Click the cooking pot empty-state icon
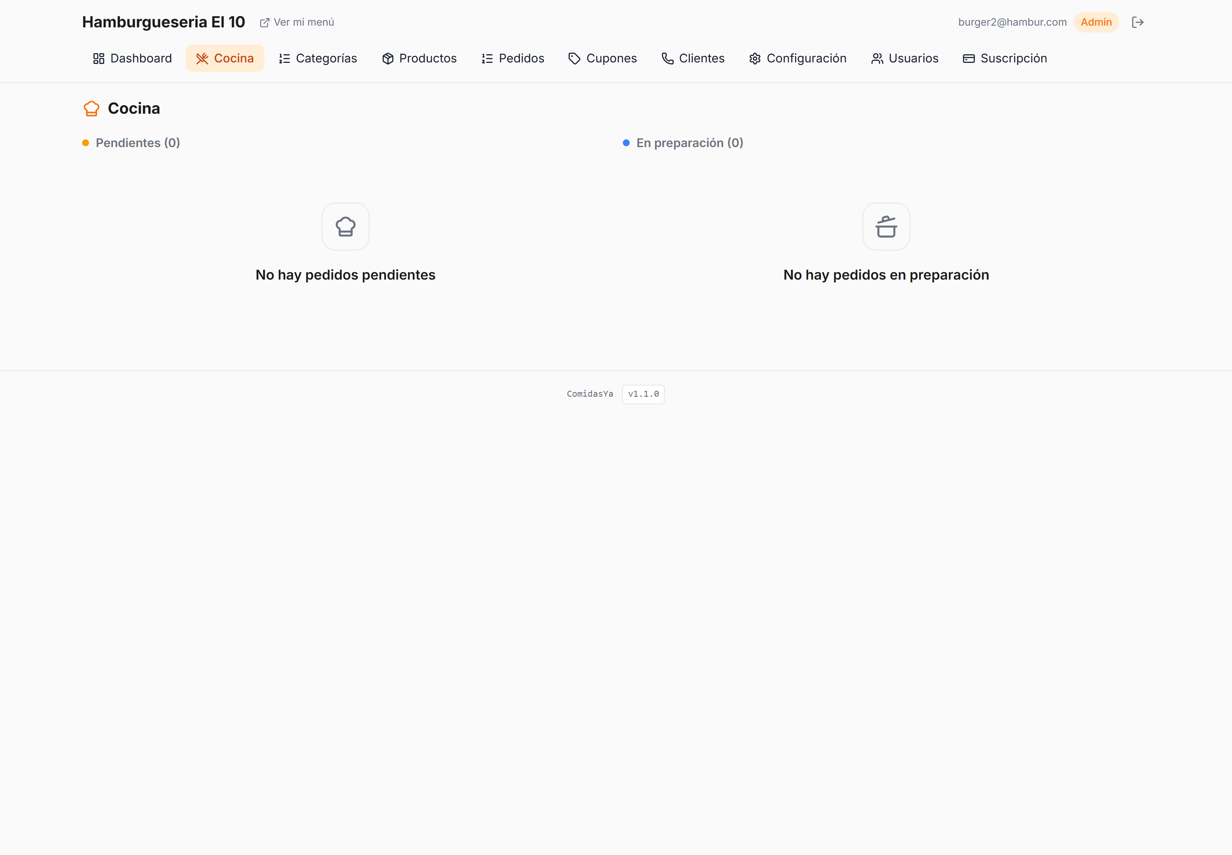 pos(886,227)
